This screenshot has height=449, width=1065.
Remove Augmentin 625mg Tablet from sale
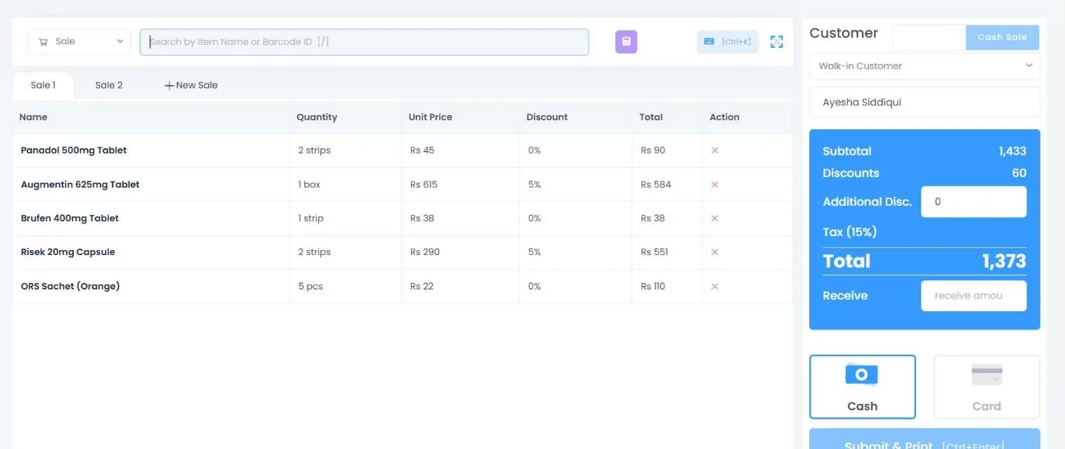pyautogui.click(x=714, y=185)
